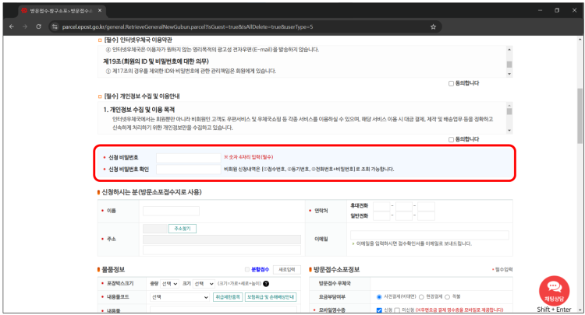This screenshot has width=585, height=315.
Task: Click the browser back arrow
Action: point(10,26)
